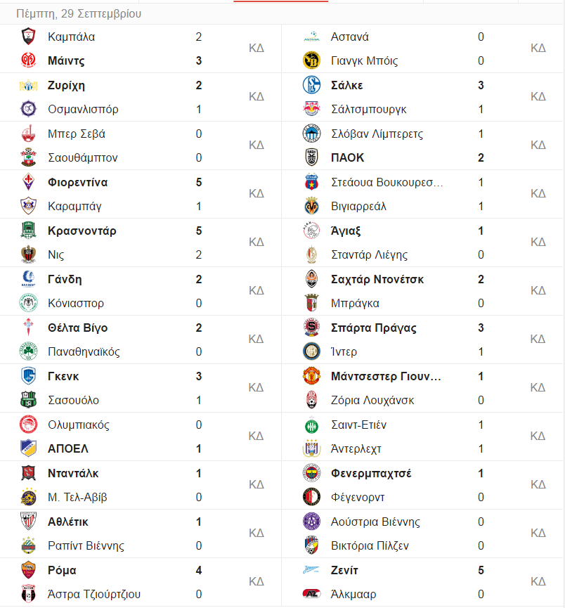Open the ΑΠΟΕΛ team link

pyautogui.click(x=68, y=448)
